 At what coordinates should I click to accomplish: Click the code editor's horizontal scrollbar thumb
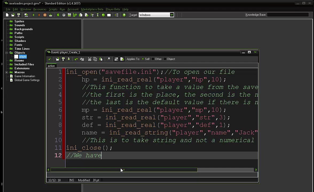point(124,170)
